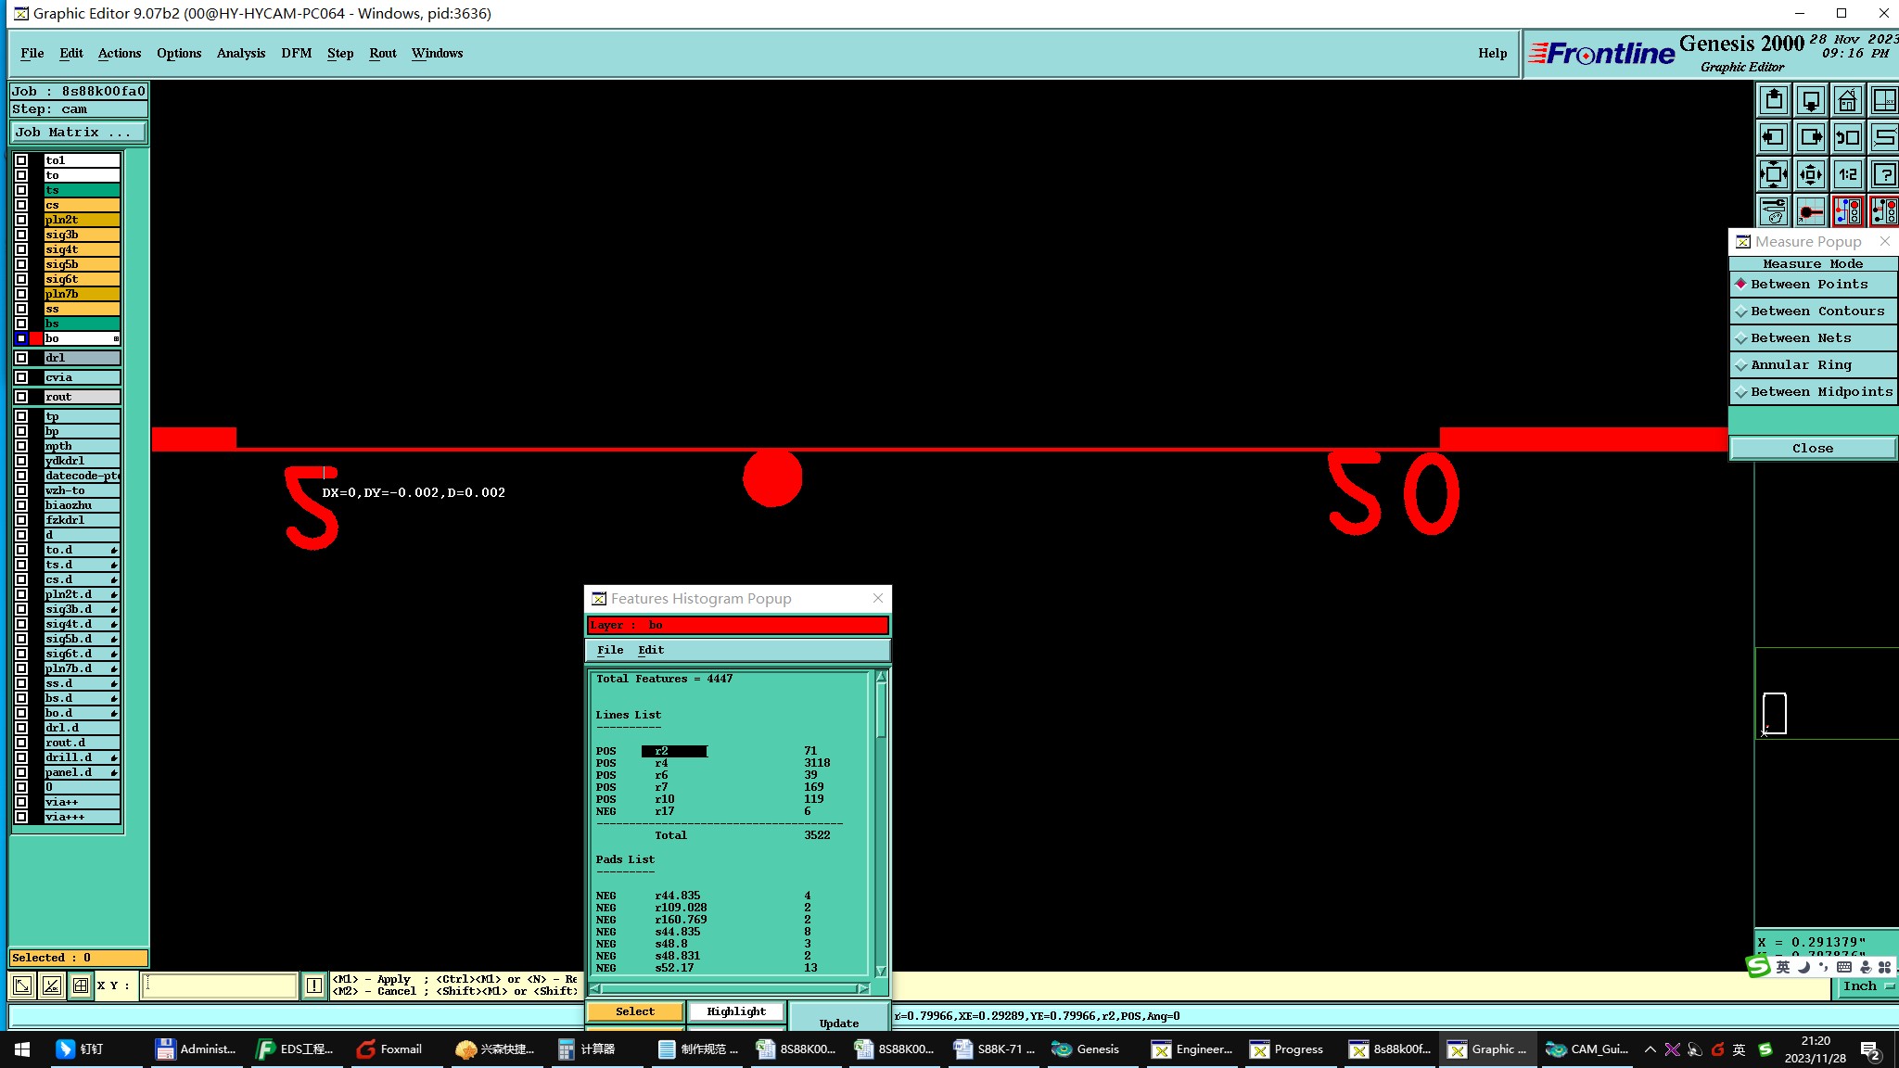Close the Measure Popup via Close button

click(1813, 449)
